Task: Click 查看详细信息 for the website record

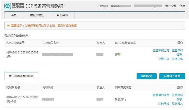Action: click(x=161, y=95)
